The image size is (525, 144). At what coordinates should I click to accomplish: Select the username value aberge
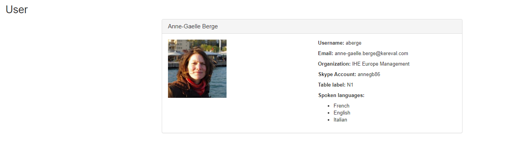(354, 43)
